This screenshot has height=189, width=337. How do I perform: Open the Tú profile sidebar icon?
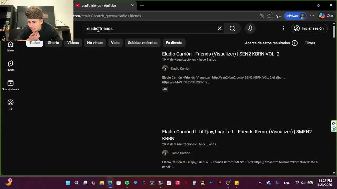11,105
